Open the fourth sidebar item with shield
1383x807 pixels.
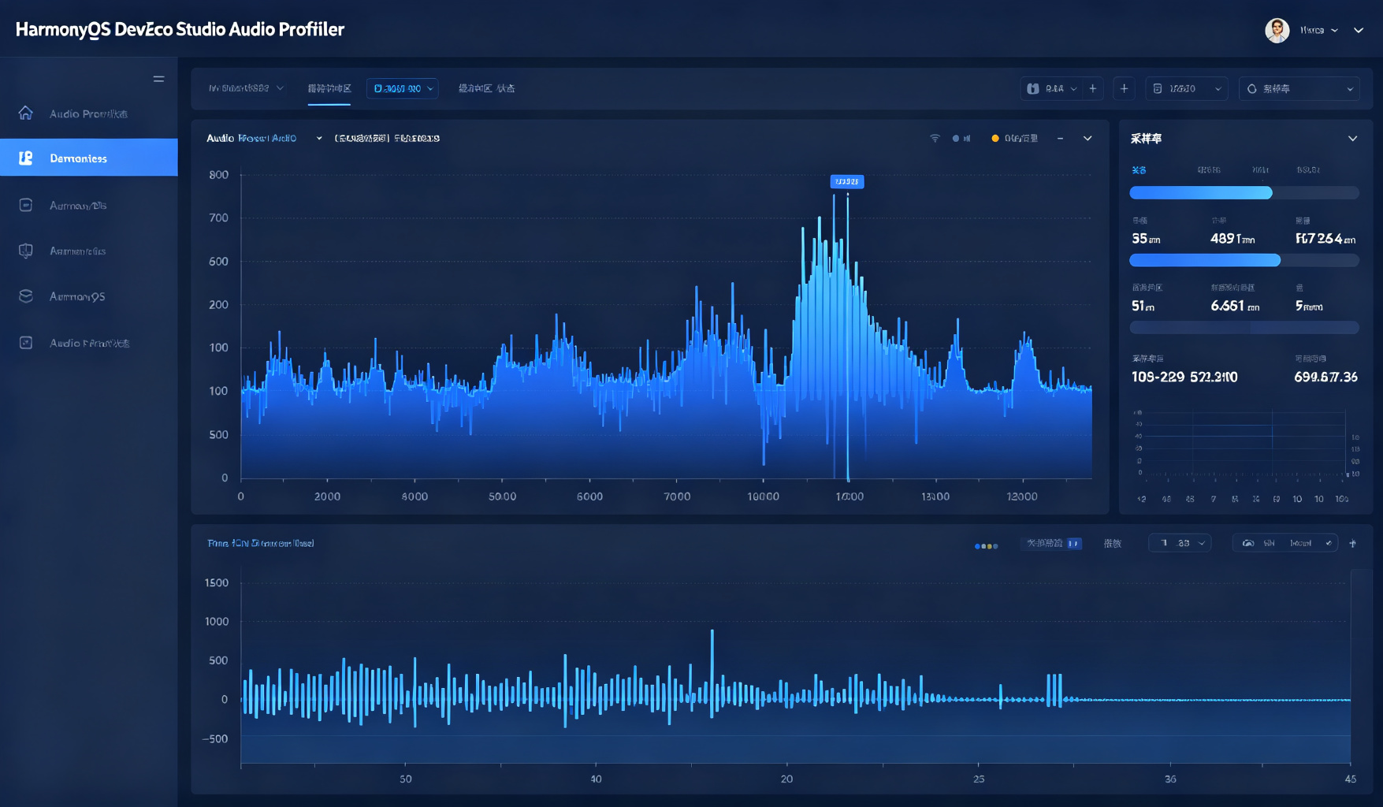point(89,251)
